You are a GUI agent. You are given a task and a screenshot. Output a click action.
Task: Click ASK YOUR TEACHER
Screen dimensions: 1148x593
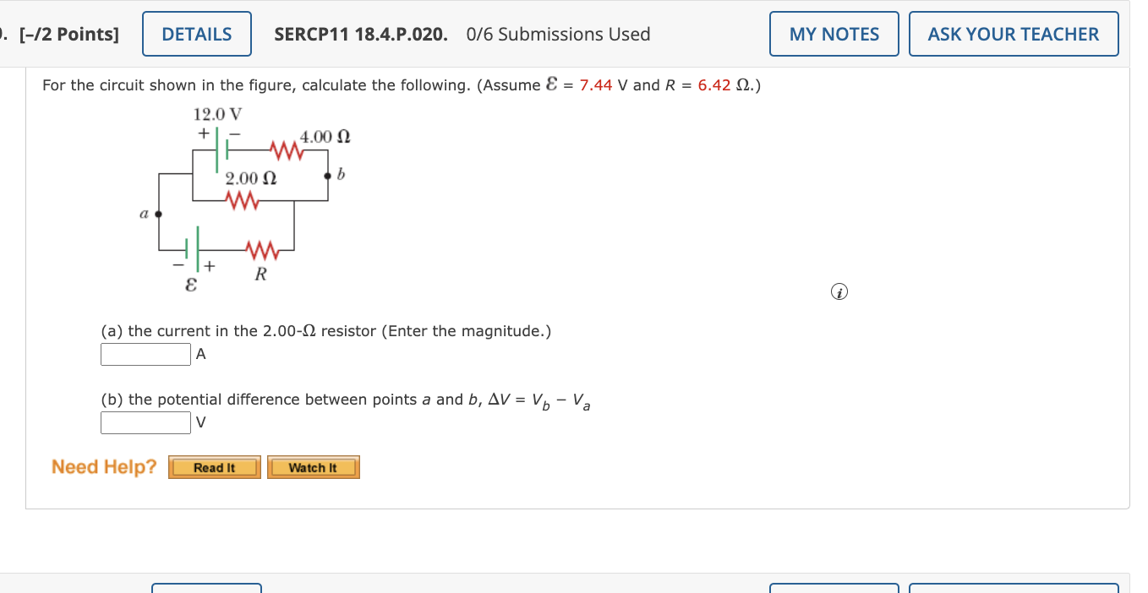[x=1014, y=33]
